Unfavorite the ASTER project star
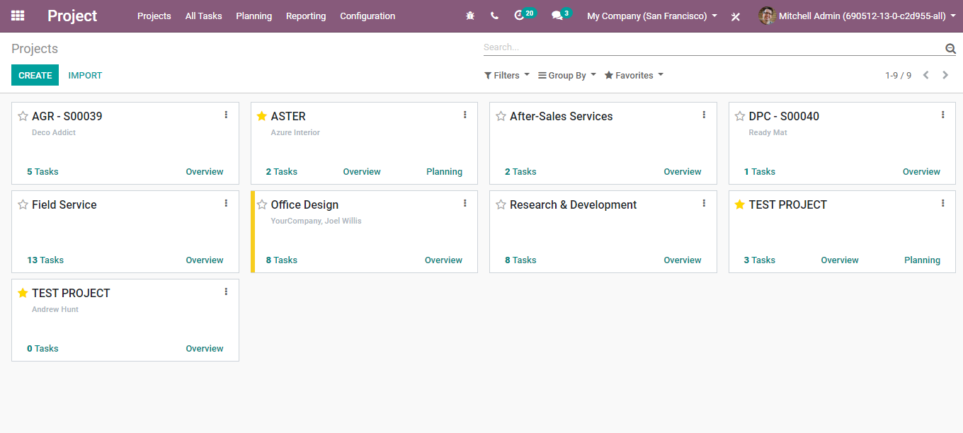Screen dimensions: 963x433 click(262, 116)
